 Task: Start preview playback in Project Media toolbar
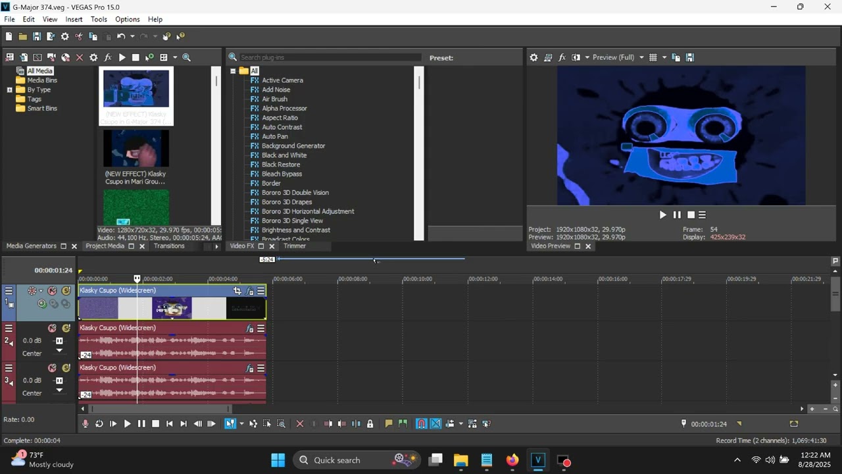(x=122, y=58)
